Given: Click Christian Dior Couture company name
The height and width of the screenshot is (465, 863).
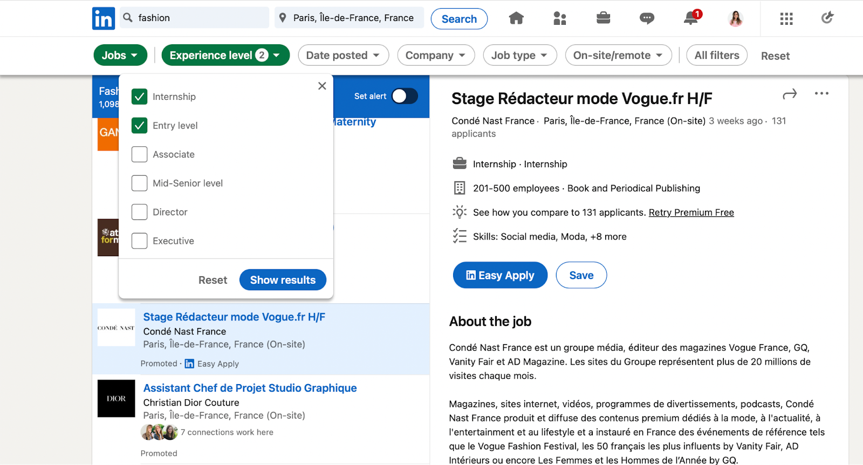Looking at the screenshot, I should point(191,402).
